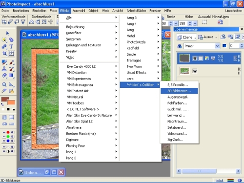Toggle the contrast half-circle plus button
Viewport: 244px width, 183px height.
pyautogui.click(x=12, y=151)
